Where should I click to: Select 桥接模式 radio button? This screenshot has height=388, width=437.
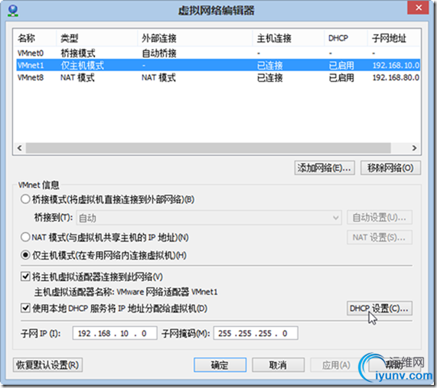click(x=25, y=199)
